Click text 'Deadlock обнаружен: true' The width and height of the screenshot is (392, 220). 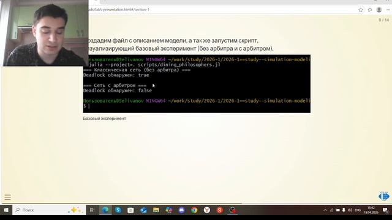[116, 75]
